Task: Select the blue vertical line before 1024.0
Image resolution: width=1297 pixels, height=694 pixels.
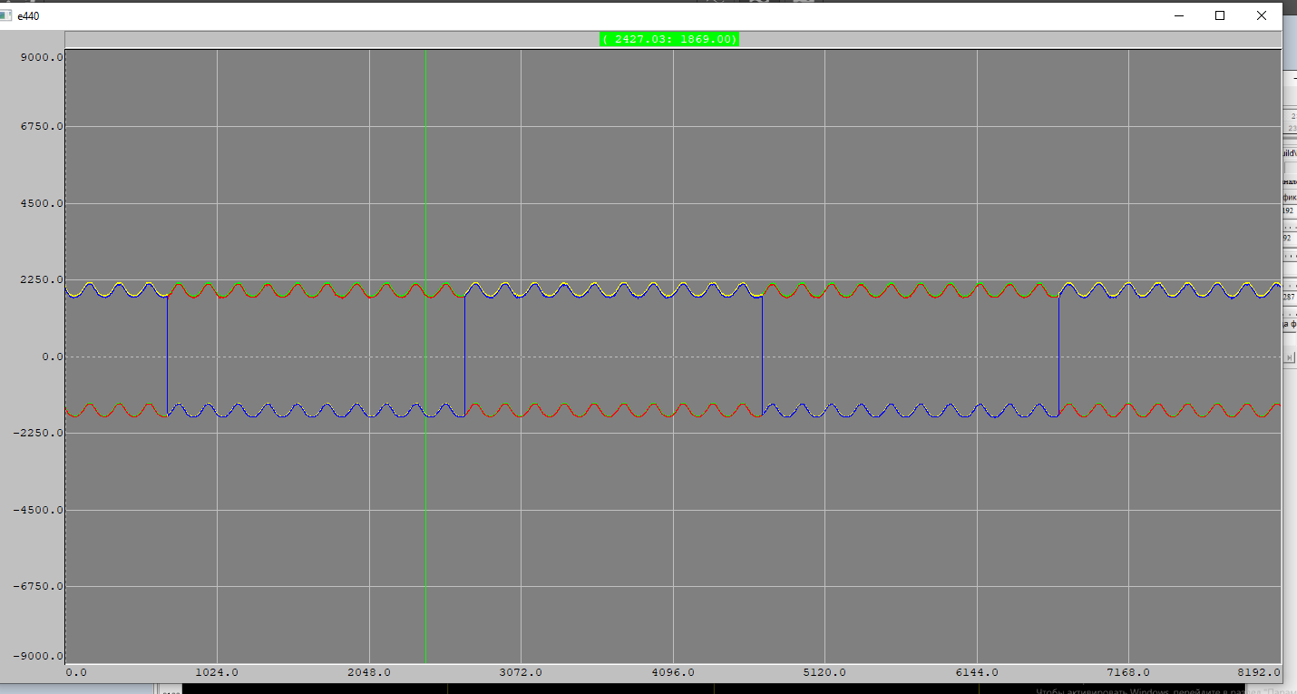Action: pyautogui.click(x=167, y=356)
